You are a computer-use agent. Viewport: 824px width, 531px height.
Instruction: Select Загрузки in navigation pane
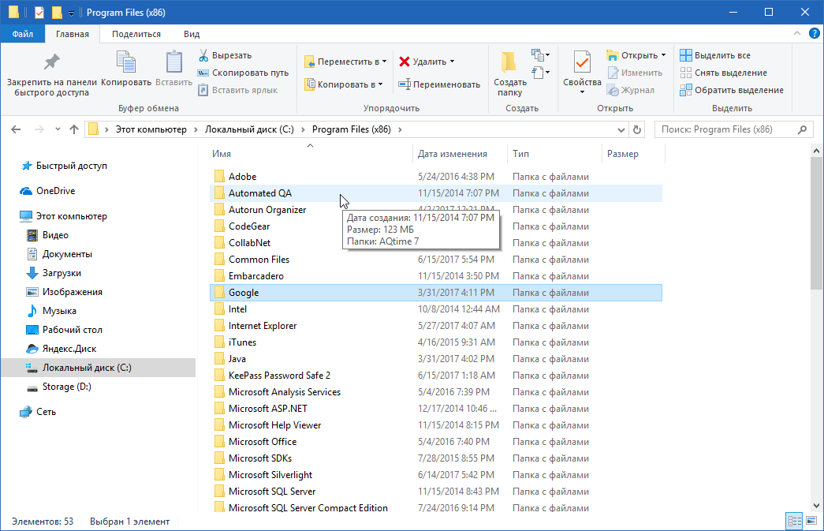(54, 273)
